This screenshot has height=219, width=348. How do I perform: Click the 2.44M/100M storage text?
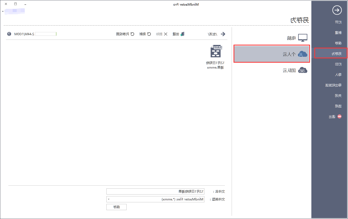pyautogui.click(x=24, y=34)
